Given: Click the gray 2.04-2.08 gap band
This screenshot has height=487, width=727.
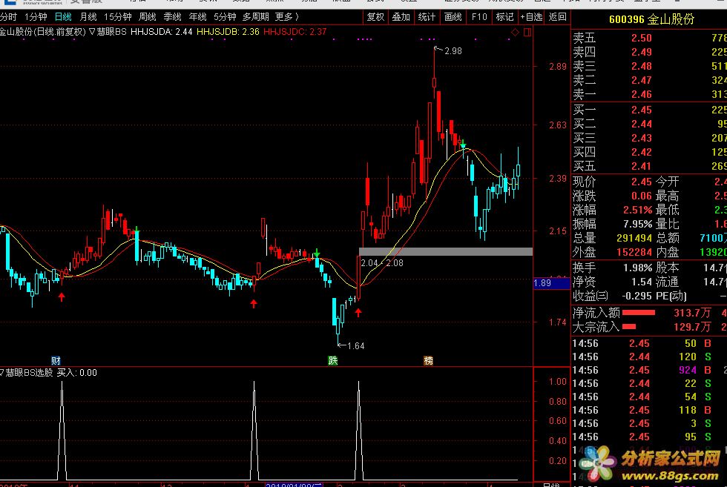Looking at the screenshot, I should [446, 251].
